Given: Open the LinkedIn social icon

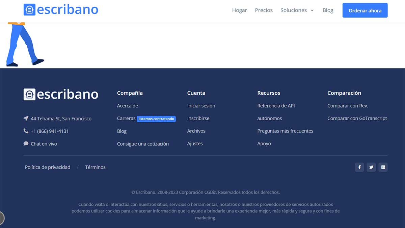Looking at the screenshot, I should click(383, 167).
